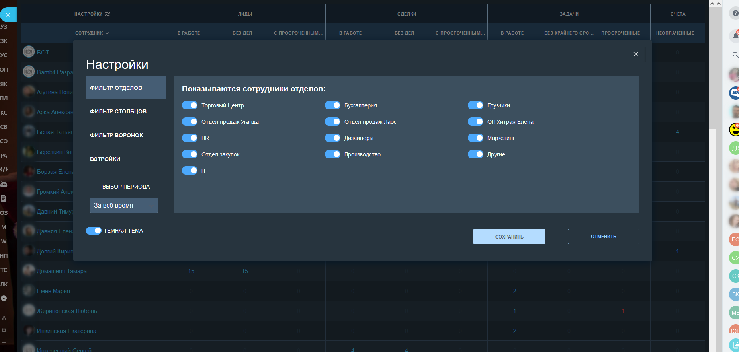Viewport: 739px width, 352px height.
Task: Click the plus icon at sidebar bottom
Action: pos(4,342)
